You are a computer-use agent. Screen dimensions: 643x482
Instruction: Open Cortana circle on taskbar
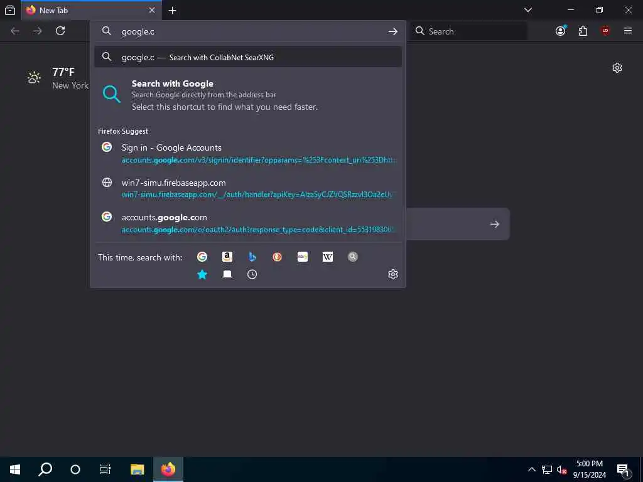[x=75, y=469]
